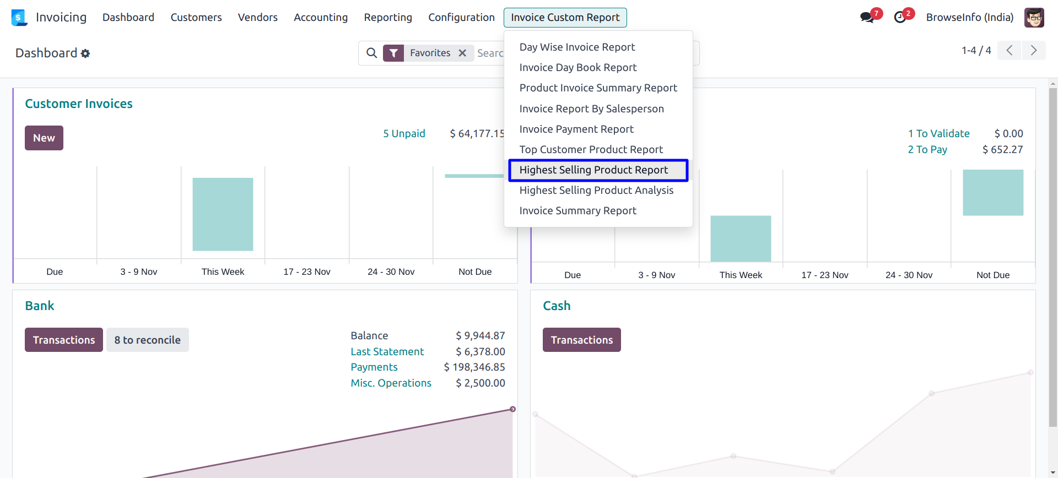The width and height of the screenshot is (1058, 478).
Task: Collapse the Invoice Custom Report dropdown
Action: point(565,18)
